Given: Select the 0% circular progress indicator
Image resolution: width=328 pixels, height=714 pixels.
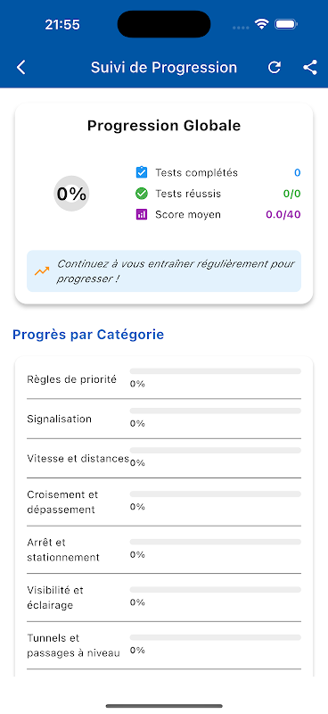Looking at the screenshot, I should pos(71,194).
